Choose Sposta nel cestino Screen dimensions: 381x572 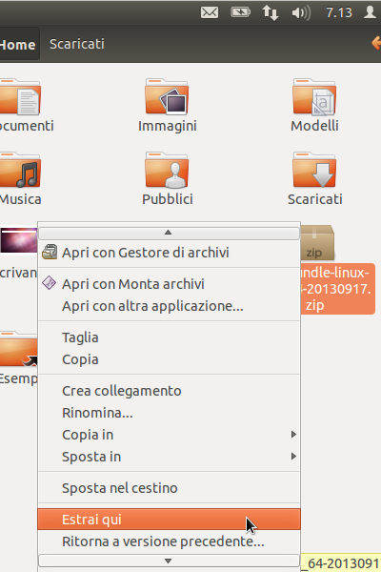point(169,488)
